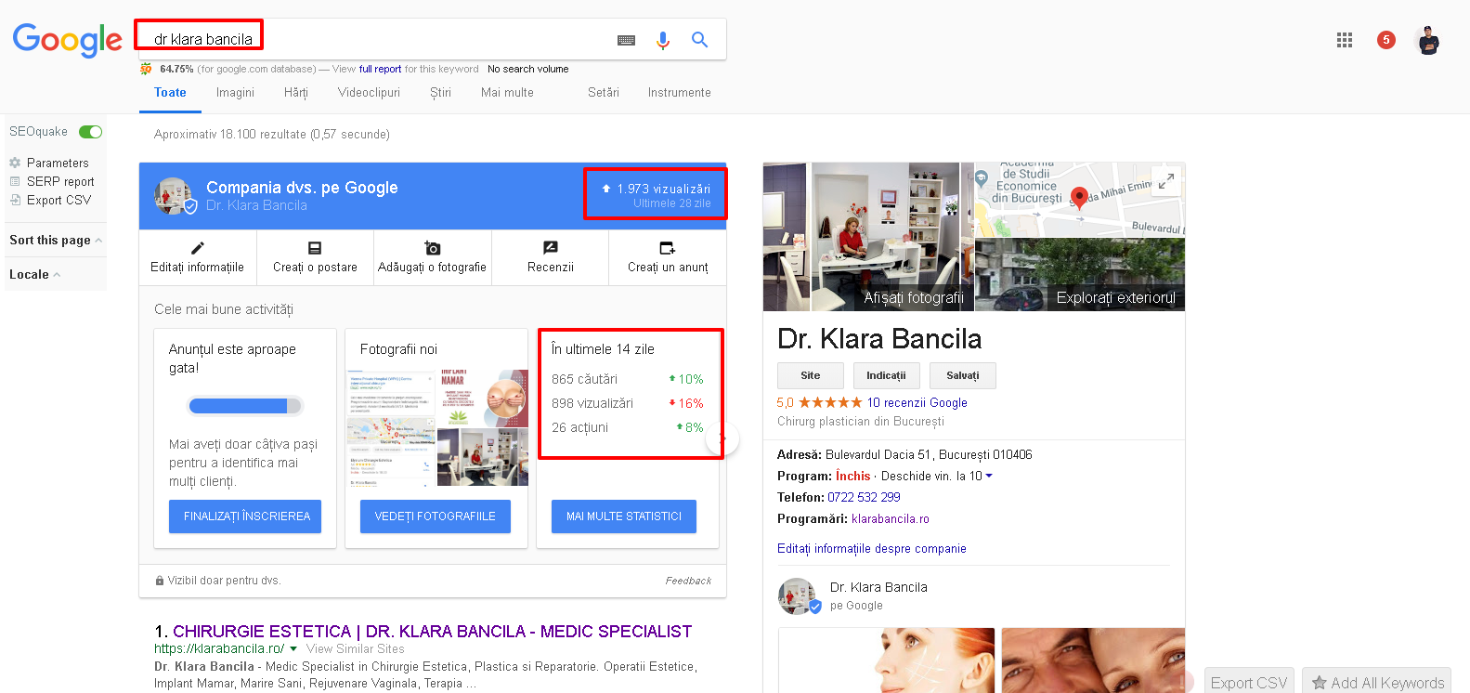
Task: Expand the Sort this page section
Action: 56,240
